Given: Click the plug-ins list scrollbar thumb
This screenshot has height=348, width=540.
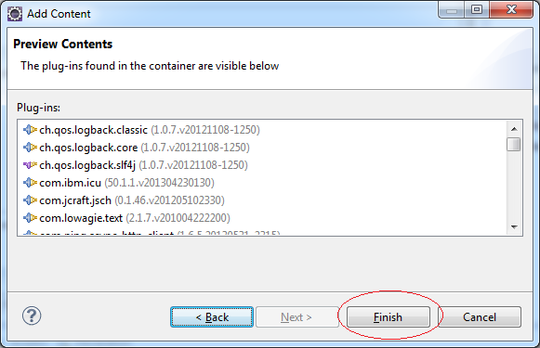Looking at the screenshot, I should 514,144.
